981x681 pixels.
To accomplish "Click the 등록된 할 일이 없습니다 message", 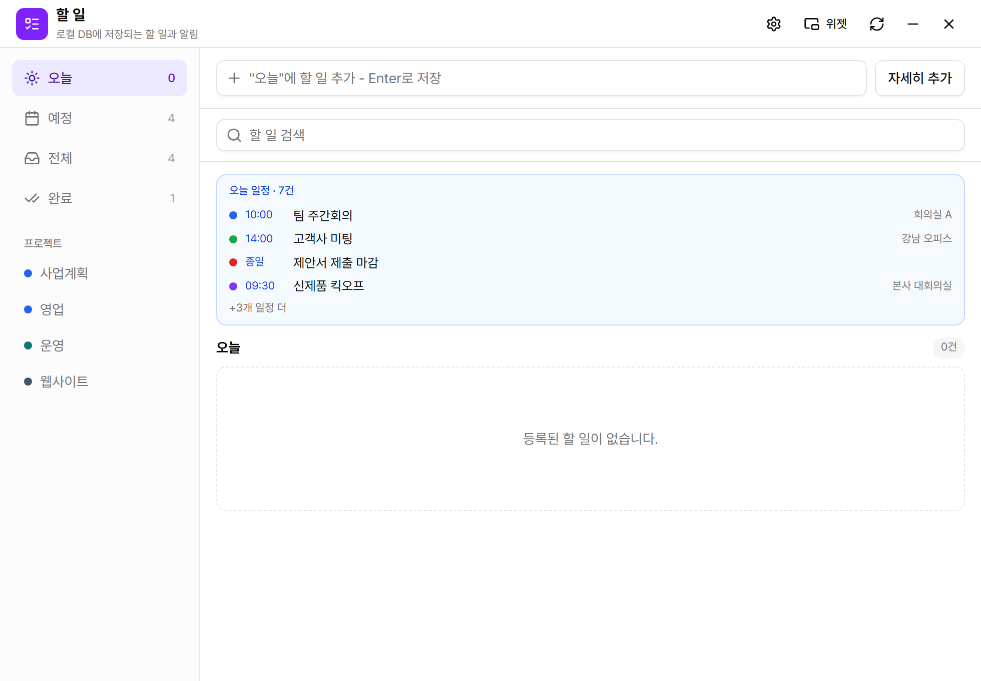I will click(x=591, y=439).
